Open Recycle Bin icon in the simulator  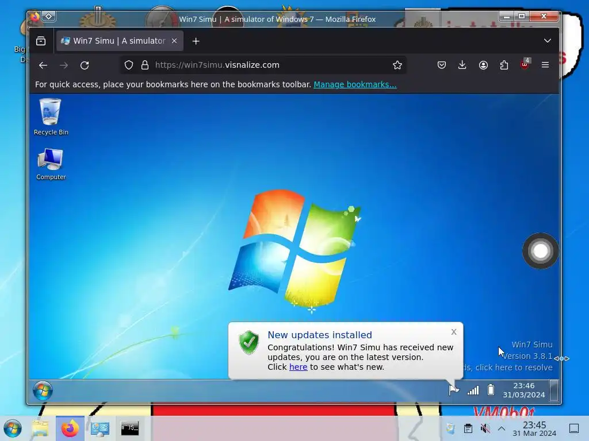51,116
